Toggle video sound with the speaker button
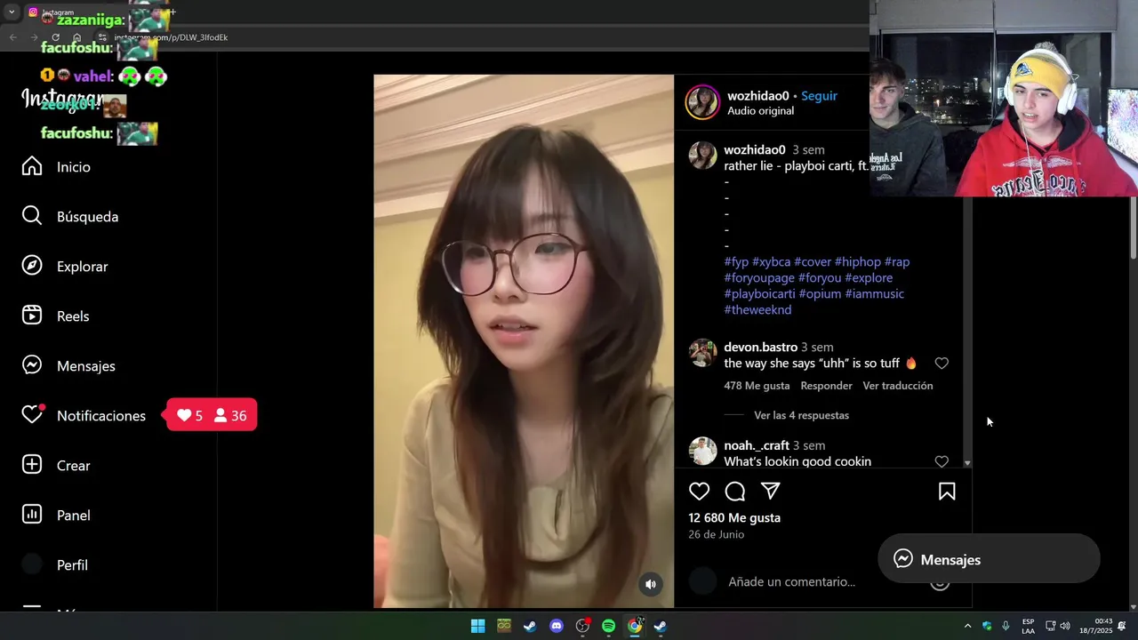Screen dimensions: 1138x640 651,584
